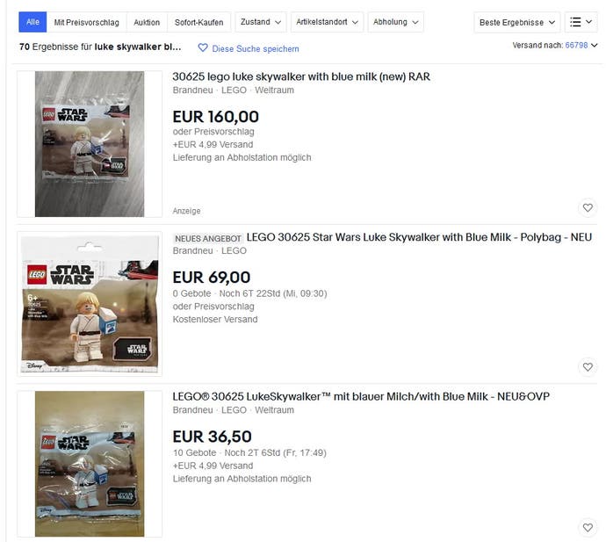Open the Artikelstandort dropdown
Screen dimensions: 606x542
click(x=327, y=22)
